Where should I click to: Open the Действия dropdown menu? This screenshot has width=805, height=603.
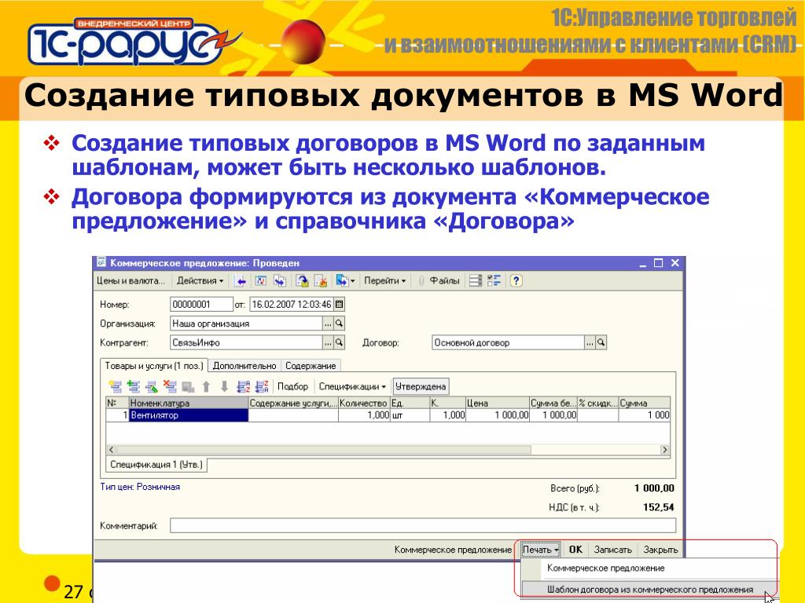(200, 280)
